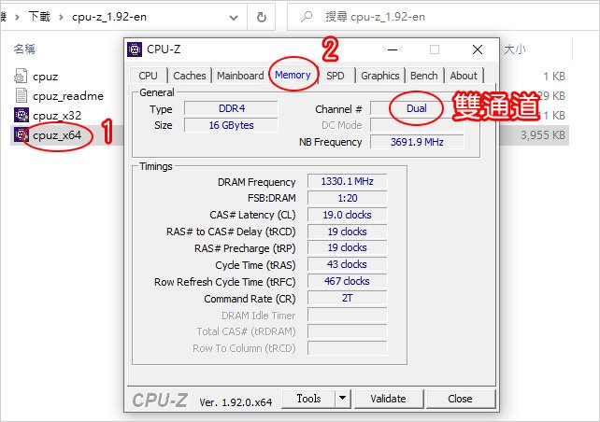This screenshot has width=600, height=422.
Task: Expand the breadcrumb chevron after 下載
Action: point(61,17)
